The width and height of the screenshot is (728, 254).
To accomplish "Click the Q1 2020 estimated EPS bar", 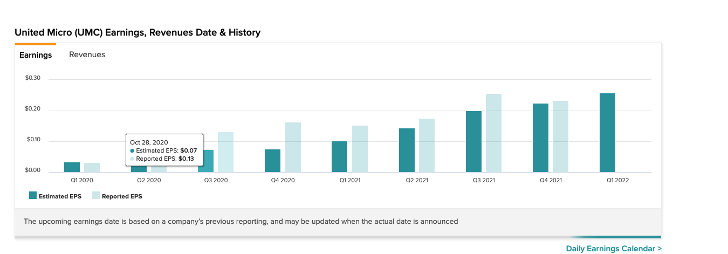I will [x=72, y=167].
